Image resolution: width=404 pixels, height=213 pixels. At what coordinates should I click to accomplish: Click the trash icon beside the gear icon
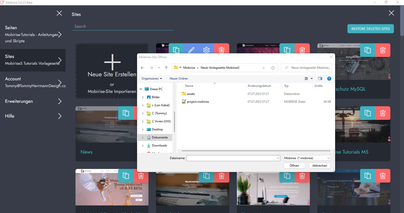click(222, 50)
